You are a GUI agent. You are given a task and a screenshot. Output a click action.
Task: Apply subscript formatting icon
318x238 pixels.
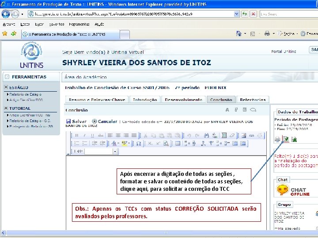tap(150, 144)
